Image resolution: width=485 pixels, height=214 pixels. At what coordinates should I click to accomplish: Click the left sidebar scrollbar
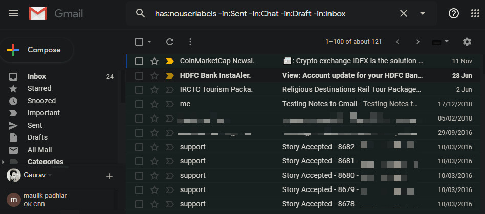123,86
